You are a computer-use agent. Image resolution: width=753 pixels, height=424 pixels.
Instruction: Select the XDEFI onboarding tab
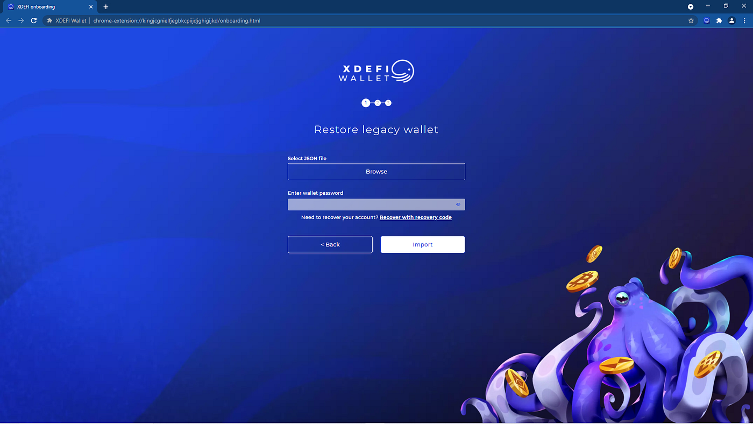point(49,6)
